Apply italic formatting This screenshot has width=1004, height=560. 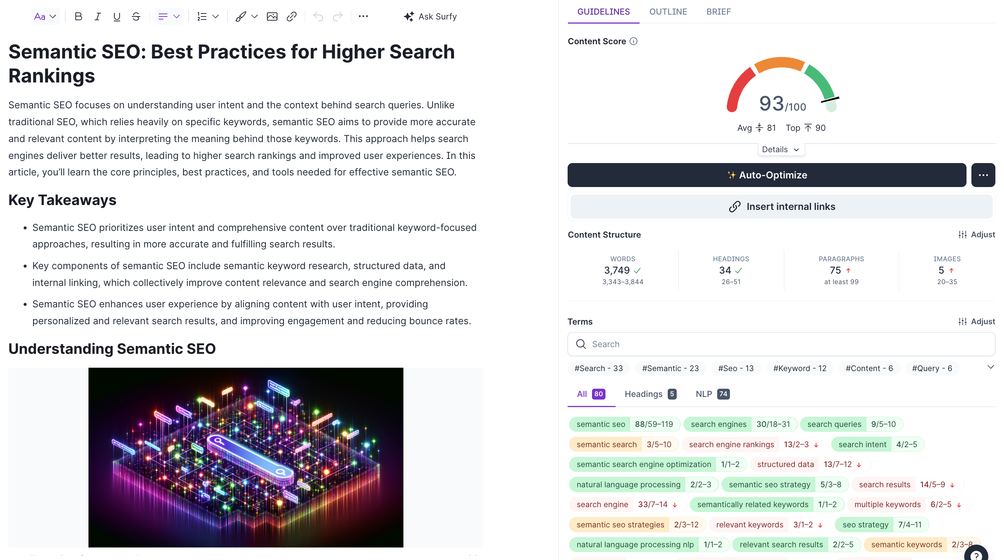pyautogui.click(x=97, y=16)
